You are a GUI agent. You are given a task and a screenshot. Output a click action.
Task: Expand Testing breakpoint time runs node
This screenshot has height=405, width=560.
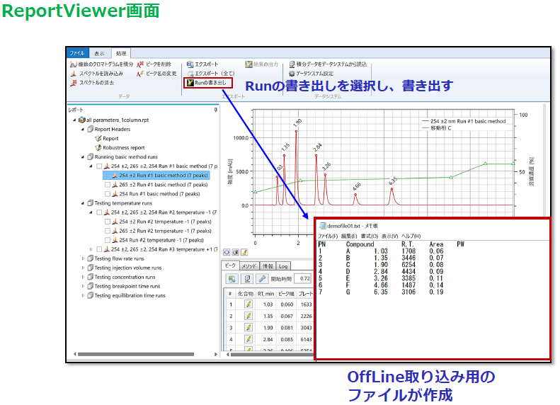(x=83, y=287)
